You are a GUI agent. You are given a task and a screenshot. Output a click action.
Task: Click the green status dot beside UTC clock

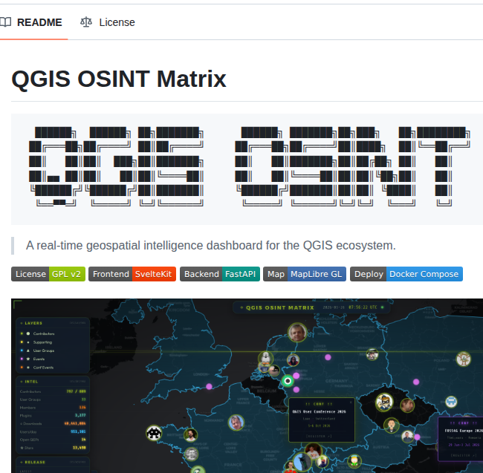[x=382, y=307]
